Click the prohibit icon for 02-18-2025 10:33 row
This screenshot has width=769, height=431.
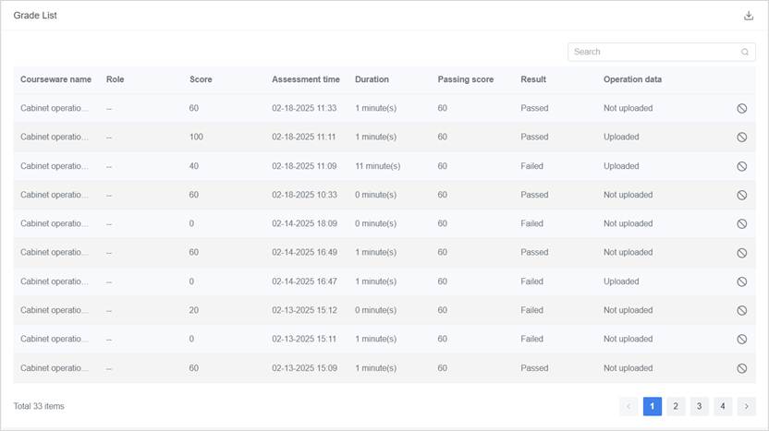click(x=741, y=195)
